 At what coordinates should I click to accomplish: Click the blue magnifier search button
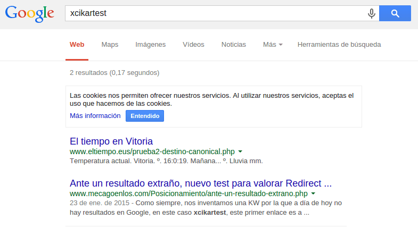[395, 13]
